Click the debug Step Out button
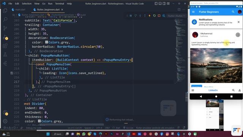The image size is (243, 137). click(145, 16)
